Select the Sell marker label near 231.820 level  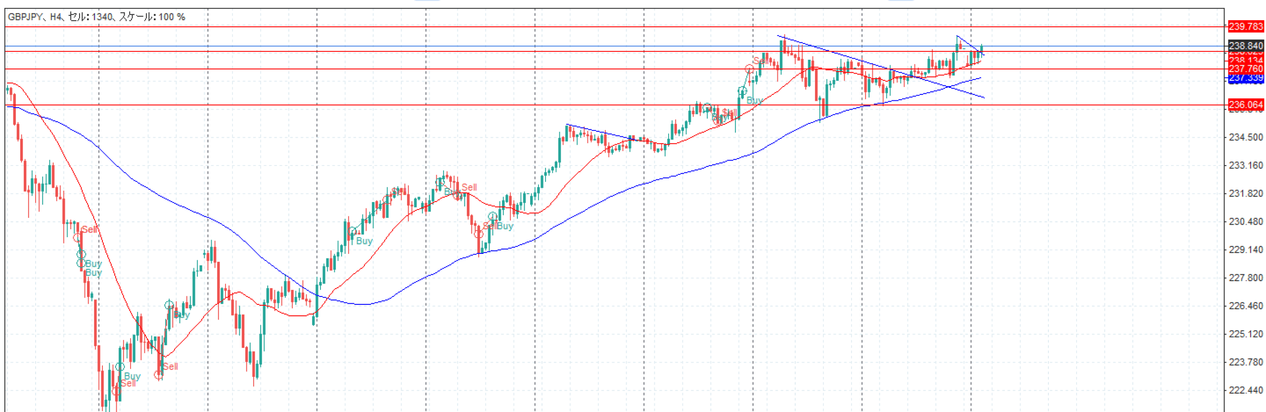point(469,187)
